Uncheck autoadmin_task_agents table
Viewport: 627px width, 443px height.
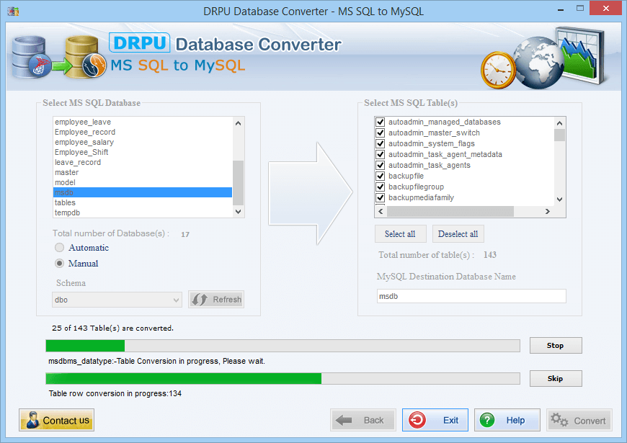point(381,165)
